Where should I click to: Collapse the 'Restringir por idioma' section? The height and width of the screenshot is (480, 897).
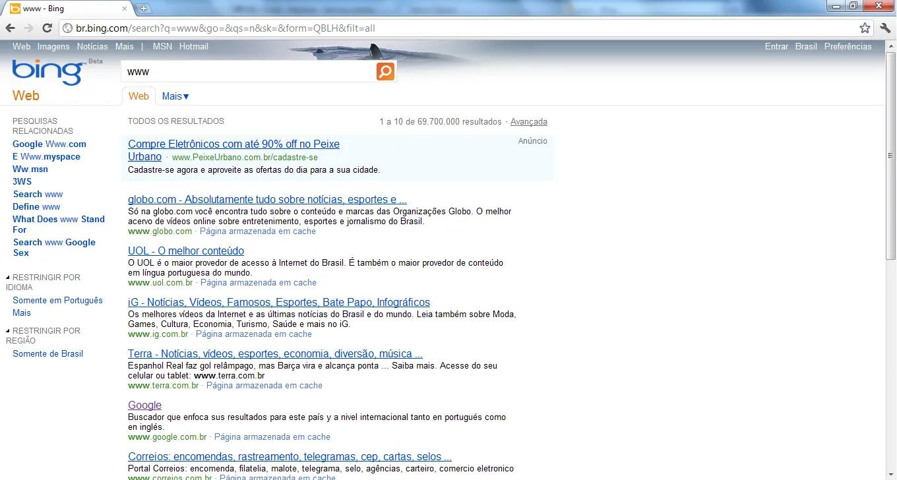(9, 278)
